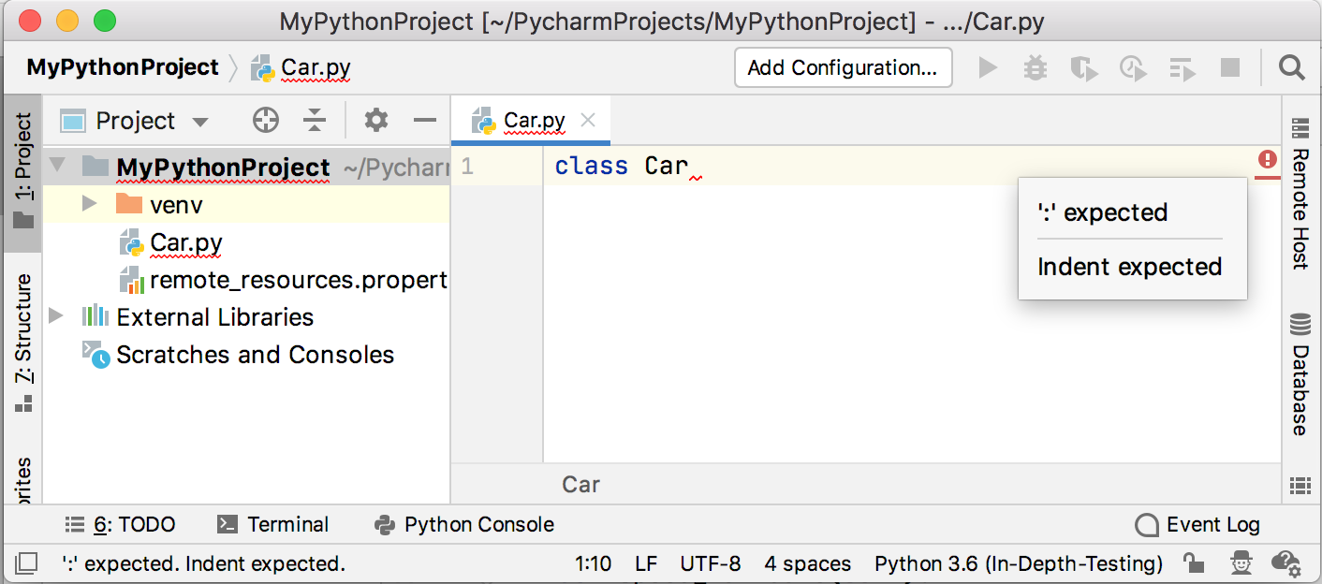Select Car.py in the project tree
The height and width of the screenshot is (584, 1322).
[186, 242]
